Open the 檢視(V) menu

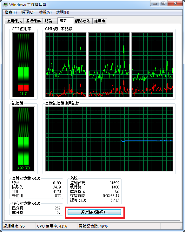(x=45, y=12)
